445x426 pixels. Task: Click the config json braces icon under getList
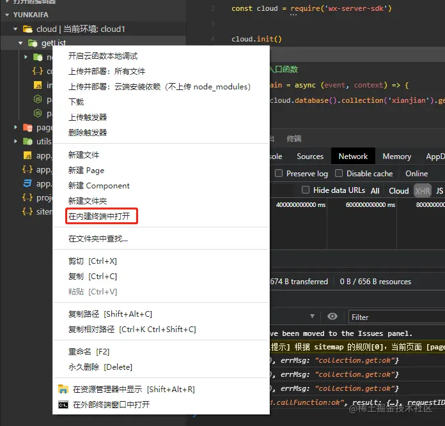coord(38,71)
